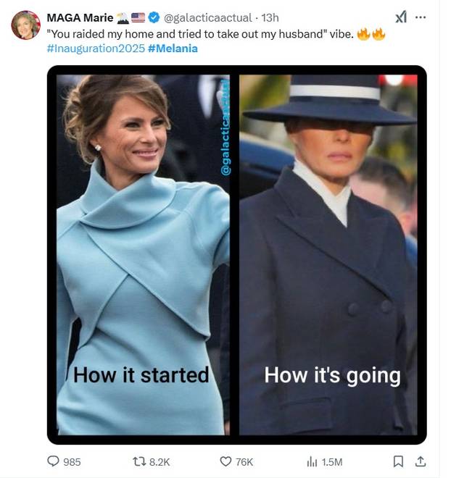Visit the @galacticaactual handle link
Screen dimensions: 451x478
(210, 17)
